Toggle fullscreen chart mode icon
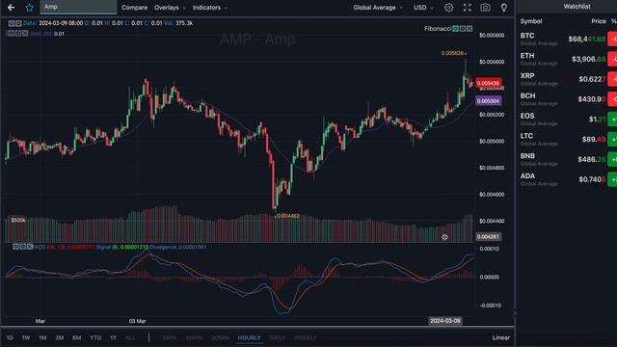This screenshot has height=347, width=617. (467, 8)
